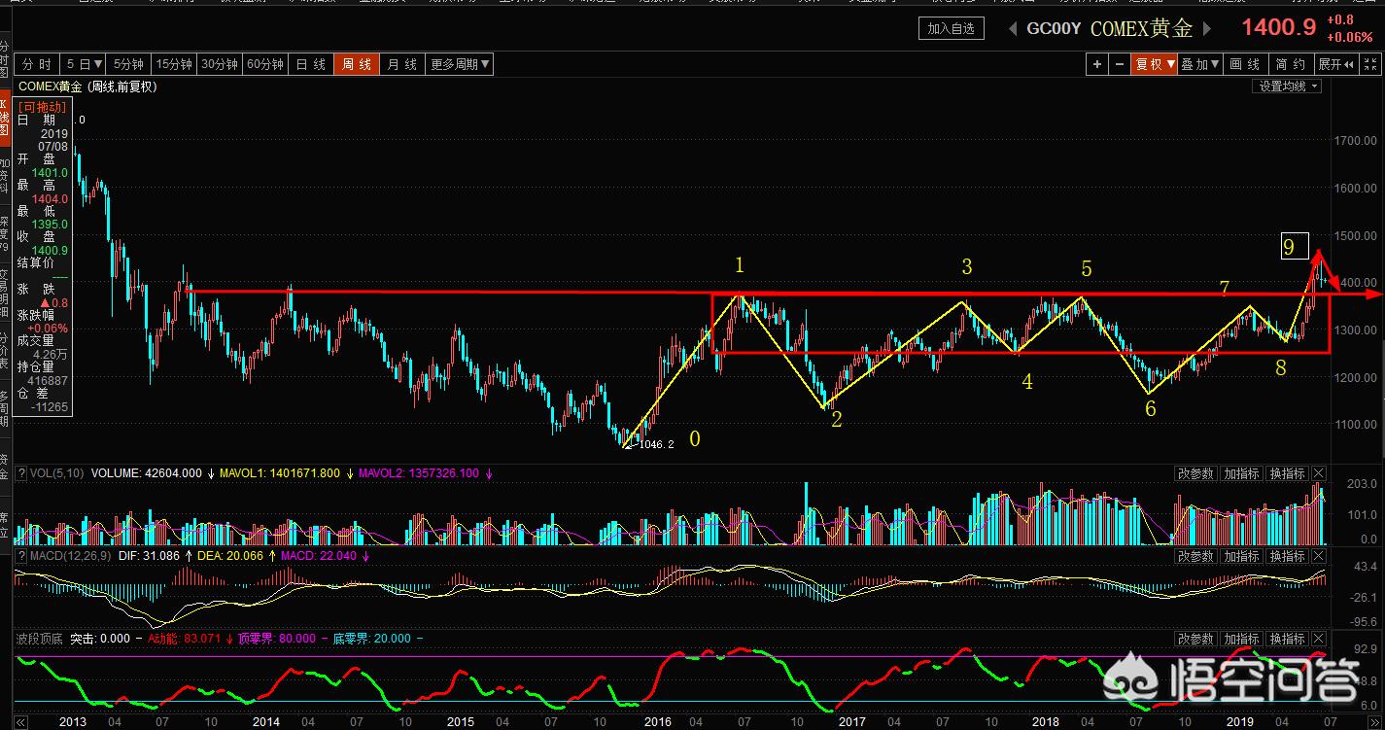The width and height of the screenshot is (1385, 730).
Task: Open the 叠加 overlay dropdown
Action: [x=1200, y=64]
